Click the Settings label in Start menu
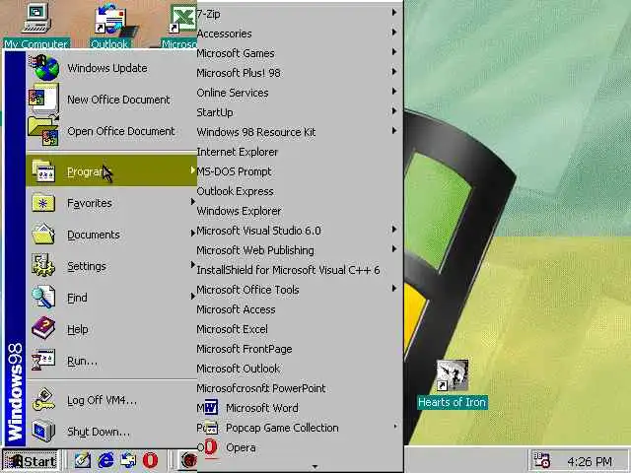631x473 pixels. [x=87, y=266]
